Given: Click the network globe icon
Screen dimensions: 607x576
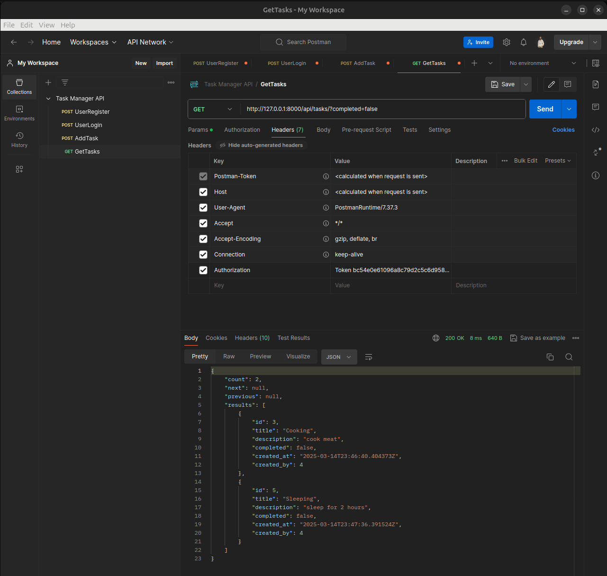Looking at the screenshot, I should click(x=436, y=338).
